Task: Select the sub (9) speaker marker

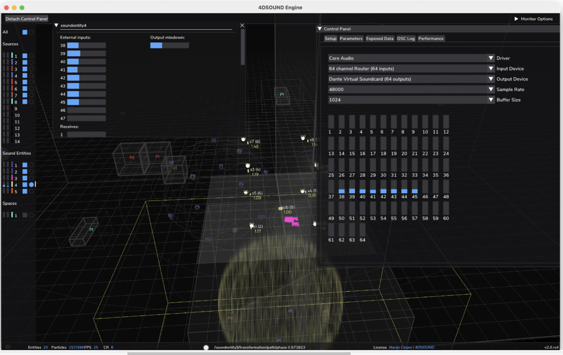Action: 280,208
